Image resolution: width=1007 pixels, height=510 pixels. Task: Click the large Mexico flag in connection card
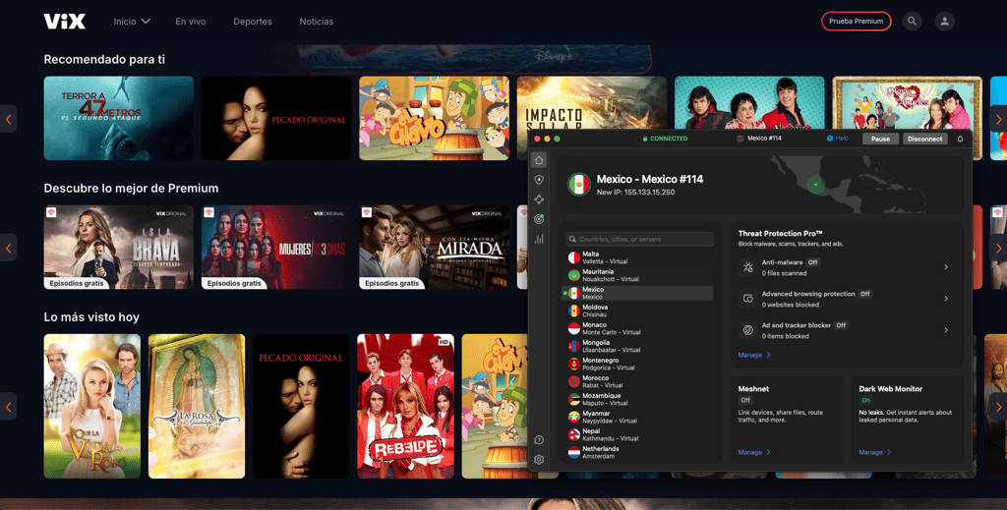point(578,185)
